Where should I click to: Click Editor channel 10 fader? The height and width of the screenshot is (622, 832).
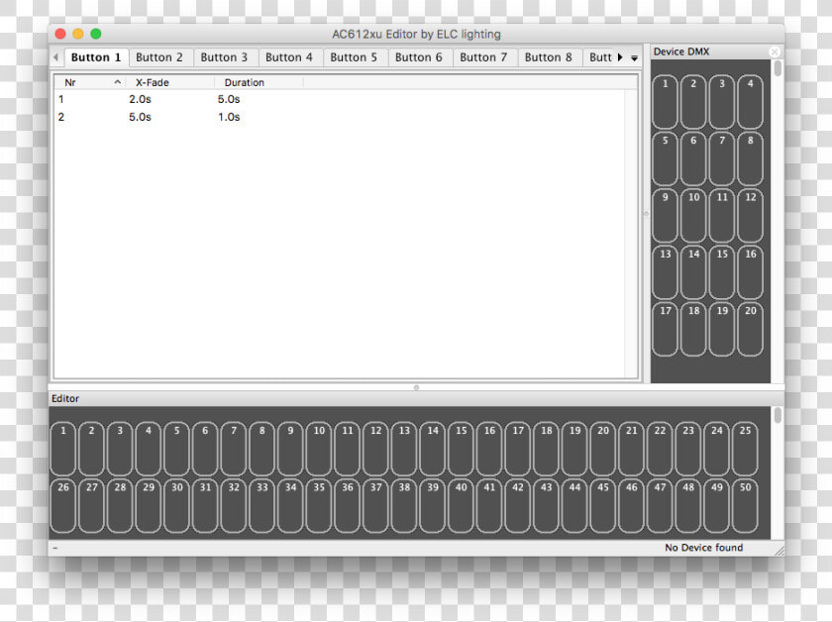click(x=319, y=449)
